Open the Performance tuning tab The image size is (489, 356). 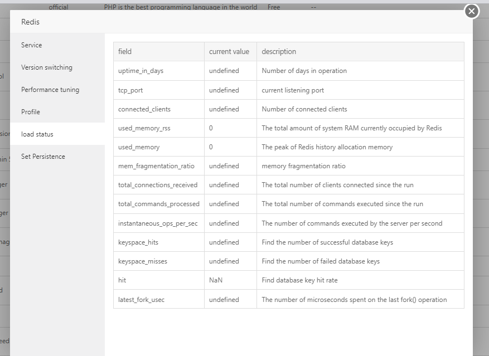pos(50,90)
